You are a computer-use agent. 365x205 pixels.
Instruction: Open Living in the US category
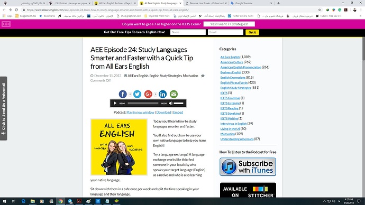(x=230, y=128)
